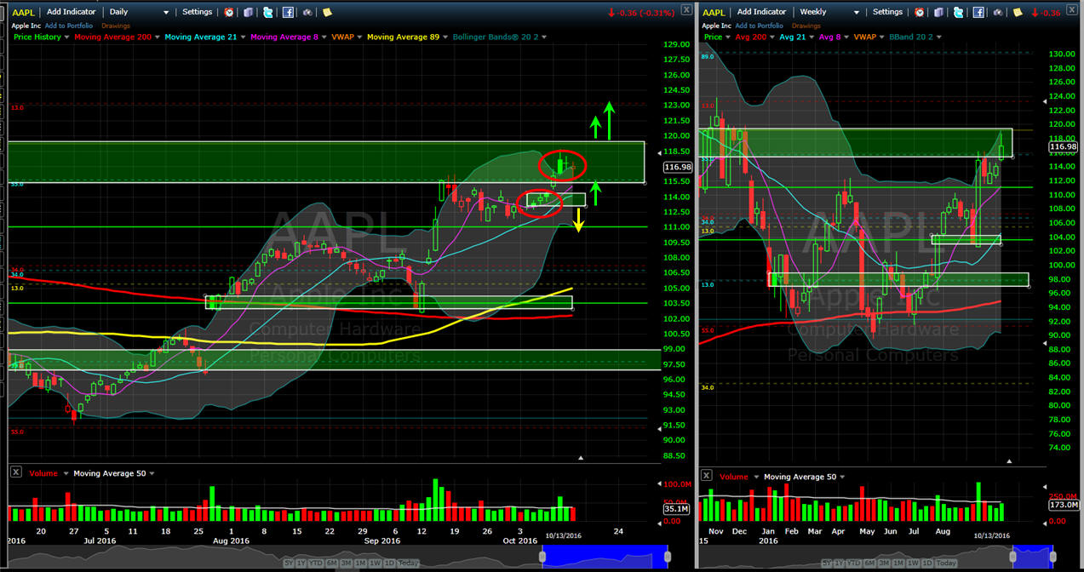Click Facebook icon in the Daily chart toolbar
This screenshot has width=1084, height=572.
coord(289,13)
